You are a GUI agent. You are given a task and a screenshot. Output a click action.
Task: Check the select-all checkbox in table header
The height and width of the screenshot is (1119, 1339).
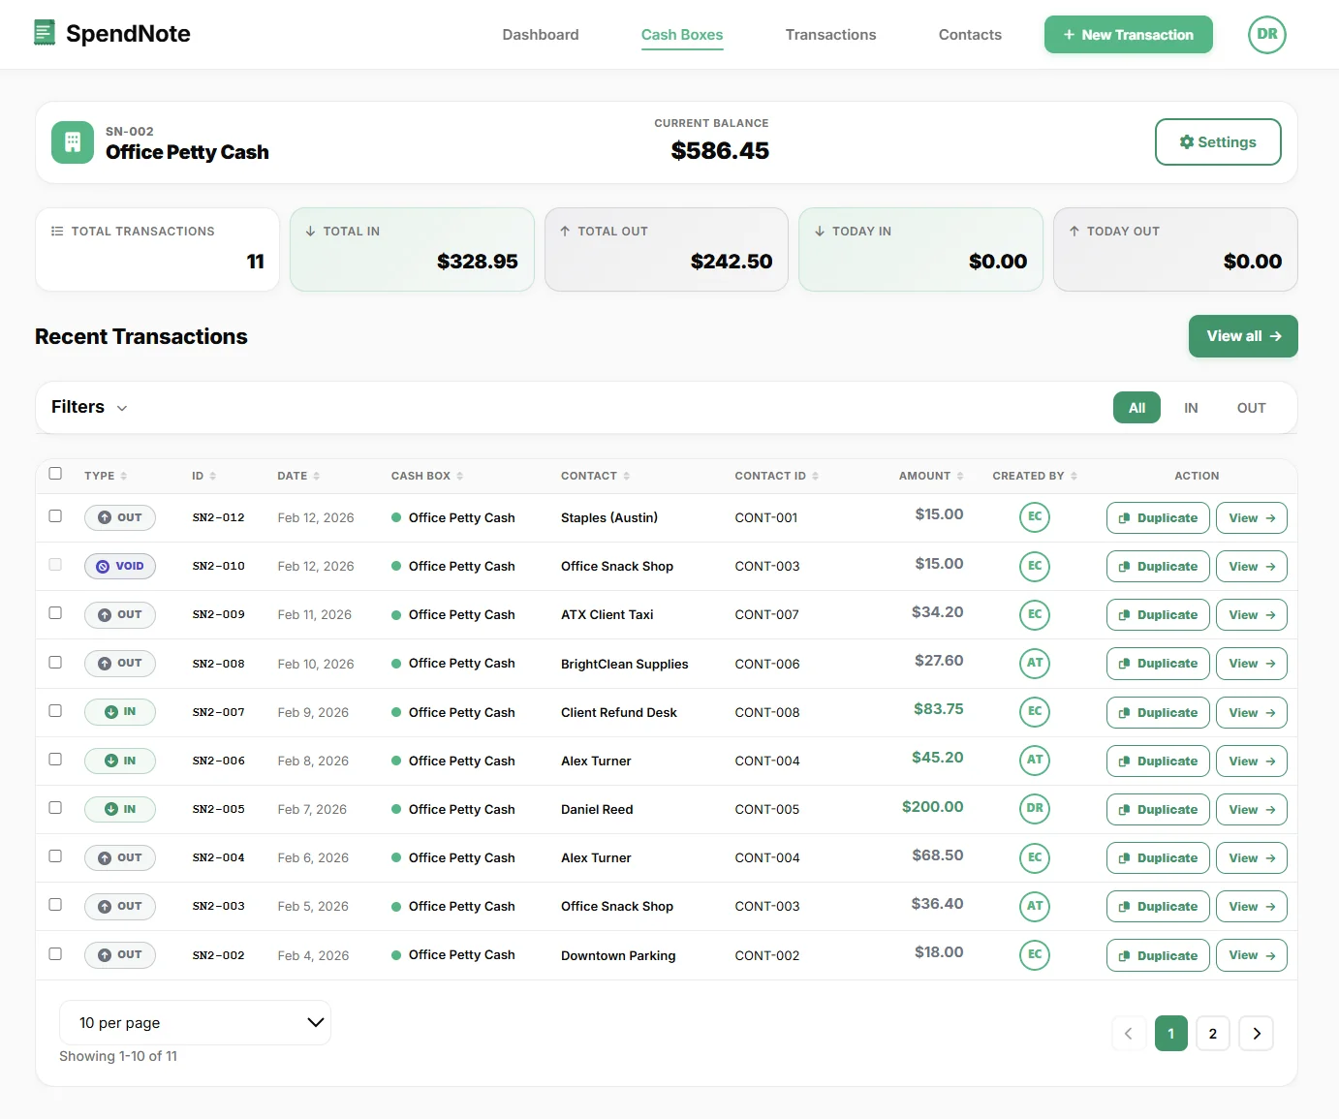pos(55,474)
